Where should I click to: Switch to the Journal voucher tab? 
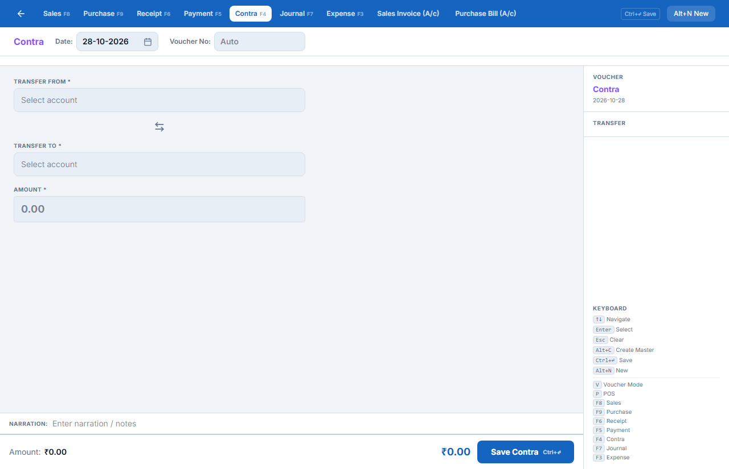tap(297, 14)
